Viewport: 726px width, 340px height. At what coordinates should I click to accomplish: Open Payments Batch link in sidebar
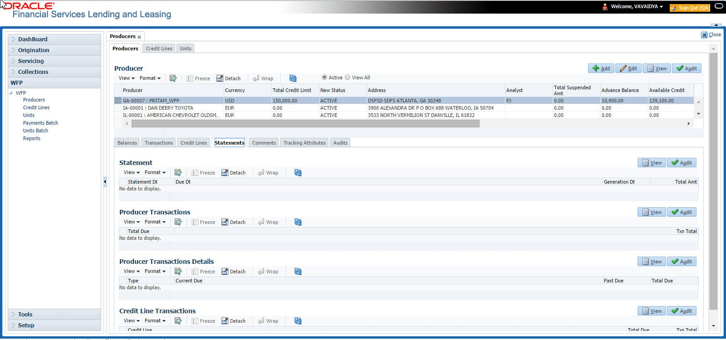click(40, 123)
